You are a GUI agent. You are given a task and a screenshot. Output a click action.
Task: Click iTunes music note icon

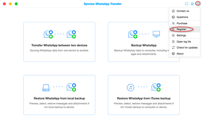pyautogui.click(x=130, y=88)
